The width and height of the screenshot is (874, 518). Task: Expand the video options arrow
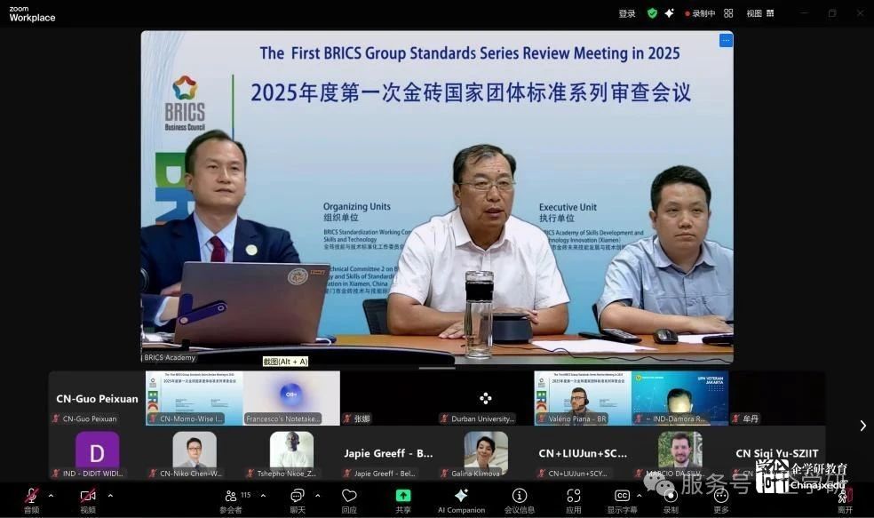[110, 496]
